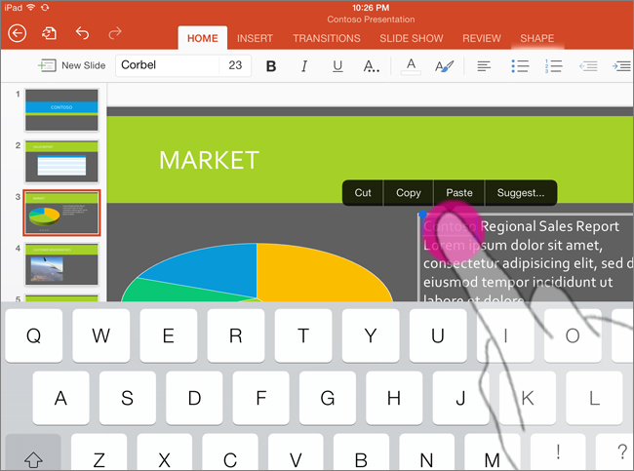This screenshot has width=634, height=471.
Task: Apply bulleted list formatting
Action: click(x=520, y=66)
